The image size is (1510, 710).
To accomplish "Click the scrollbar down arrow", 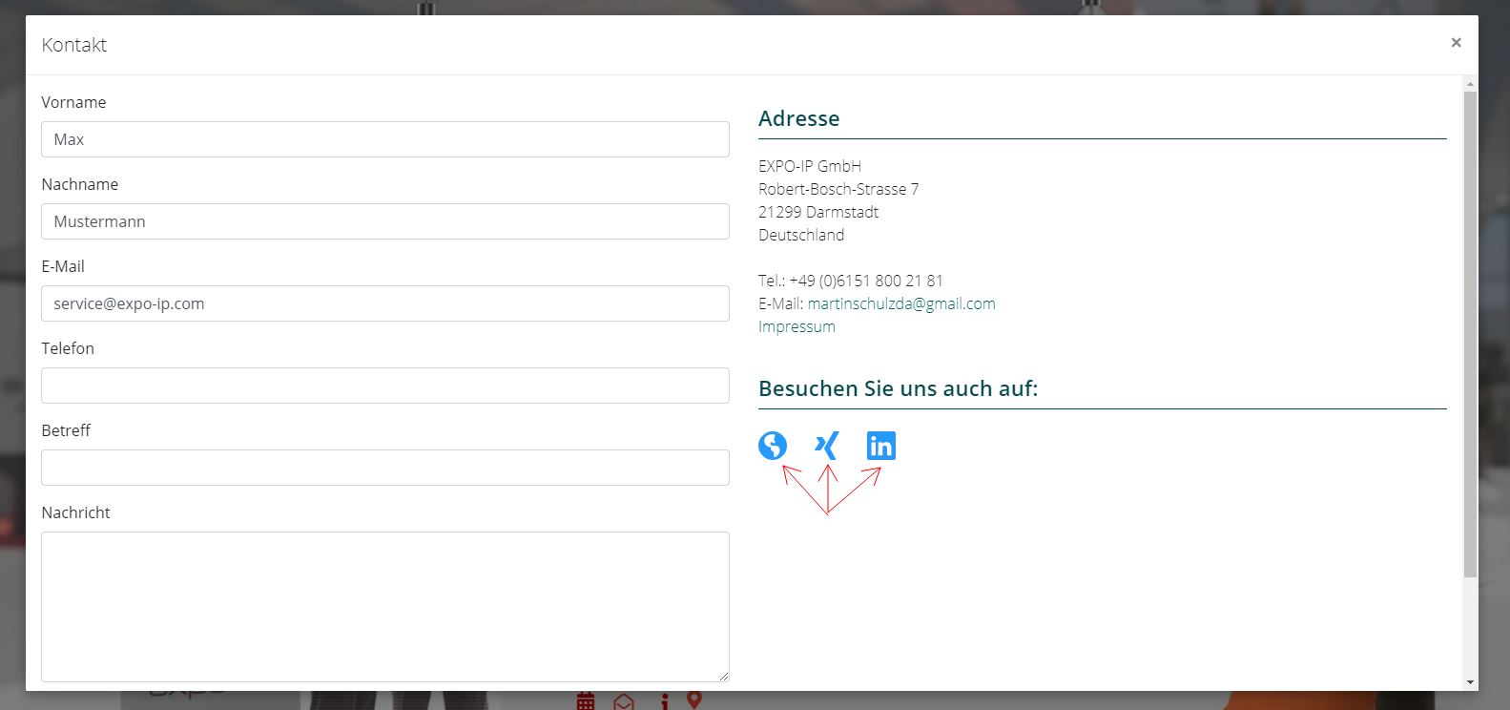I will point(1470,682).
